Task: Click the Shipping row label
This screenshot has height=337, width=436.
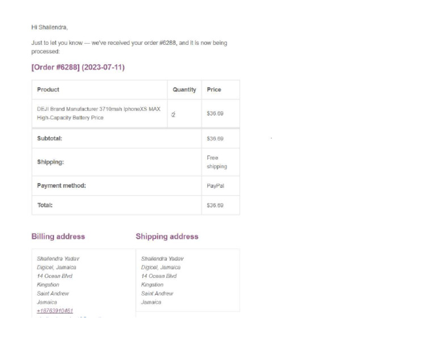Action: 51,162
